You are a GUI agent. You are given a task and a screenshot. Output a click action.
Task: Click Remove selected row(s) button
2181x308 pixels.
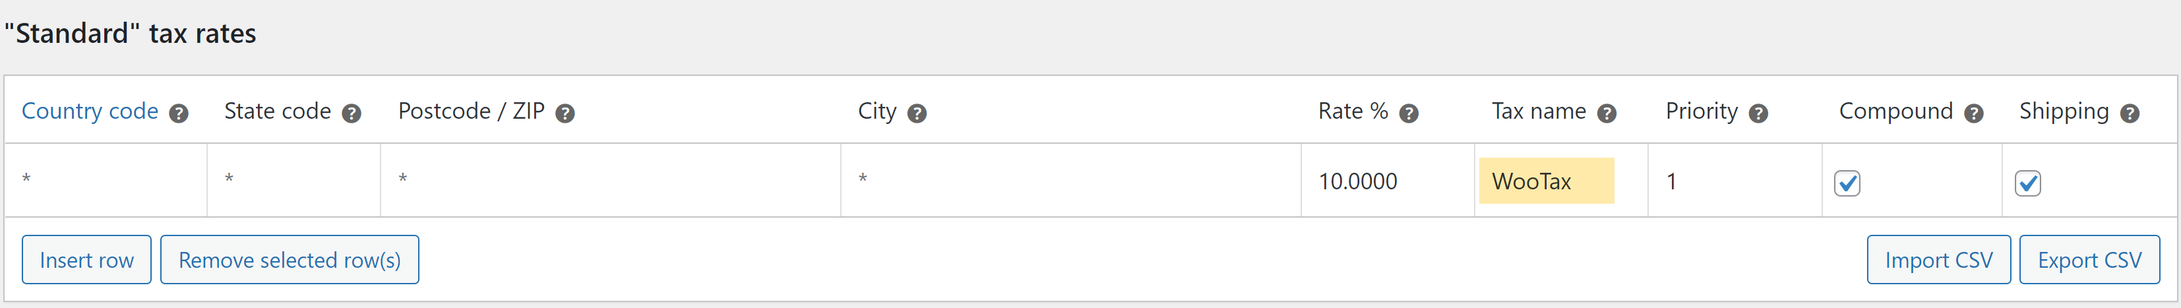[x=290, y=260]
